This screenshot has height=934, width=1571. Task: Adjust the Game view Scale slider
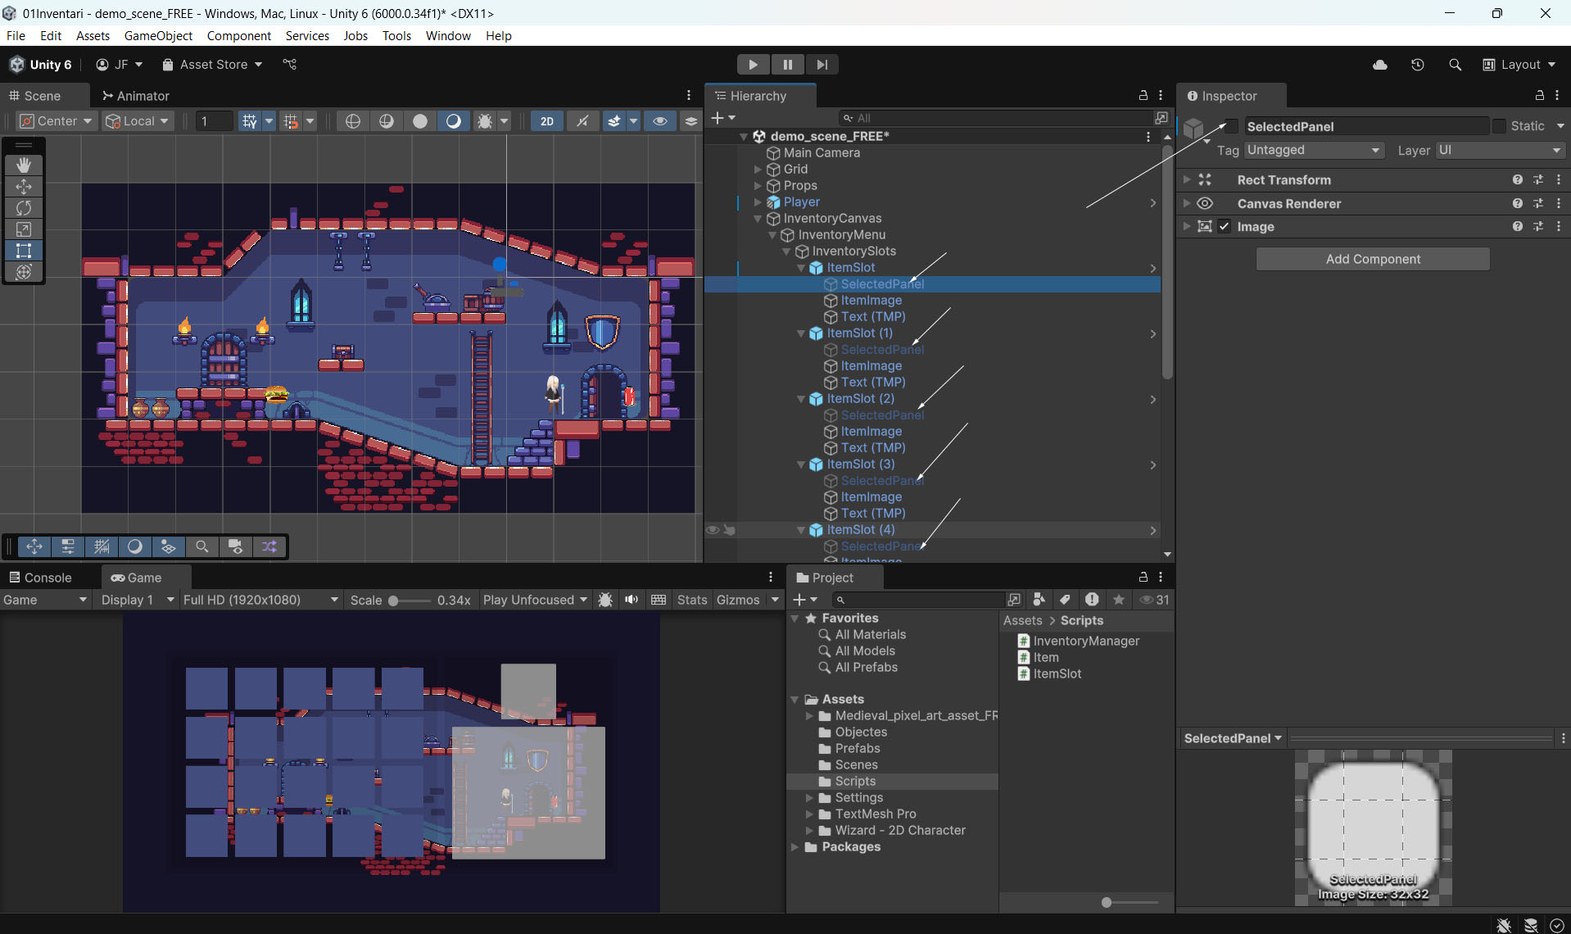click(x=394, y=601)
